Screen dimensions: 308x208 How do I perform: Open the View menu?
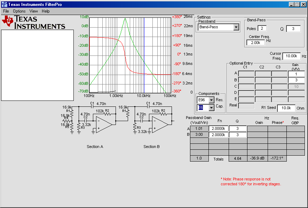[x=34, y=11]
